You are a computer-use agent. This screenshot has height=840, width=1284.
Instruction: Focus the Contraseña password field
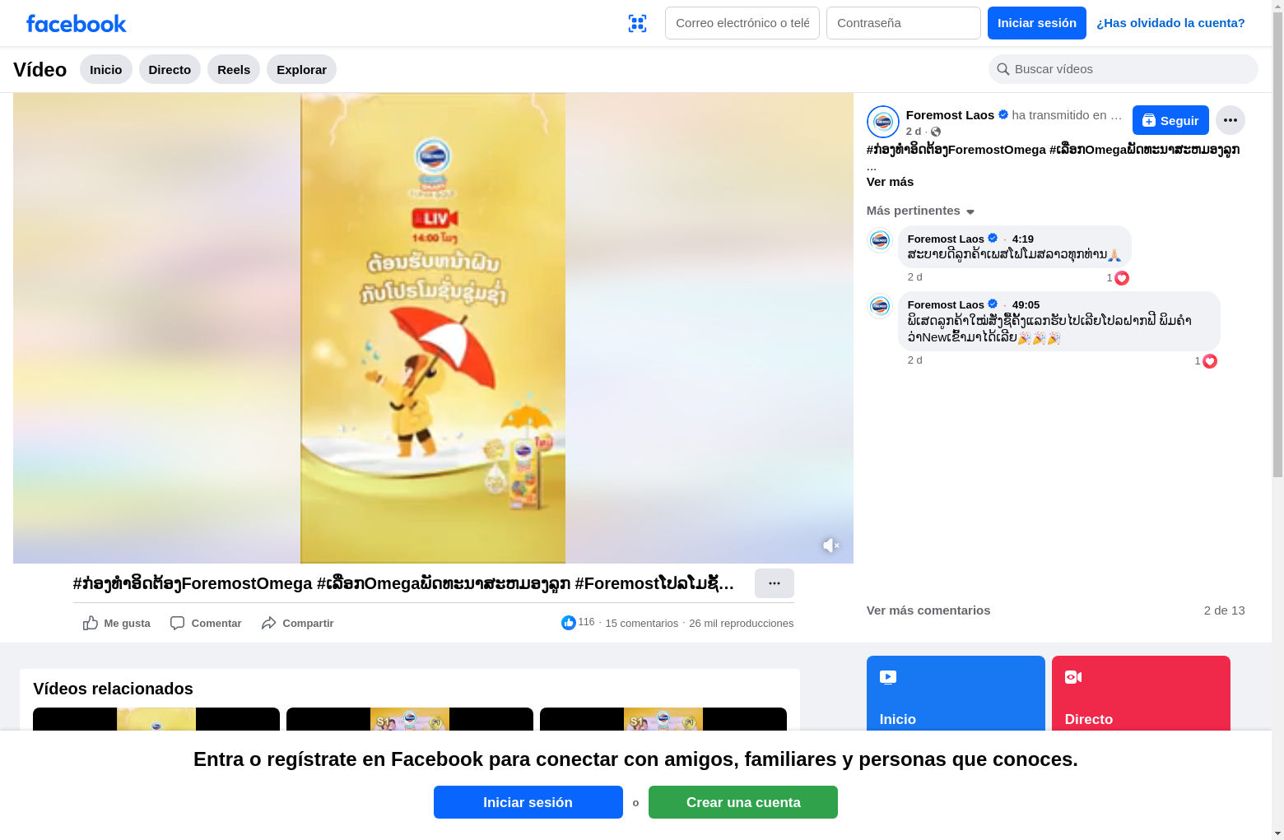pos(904,23)
